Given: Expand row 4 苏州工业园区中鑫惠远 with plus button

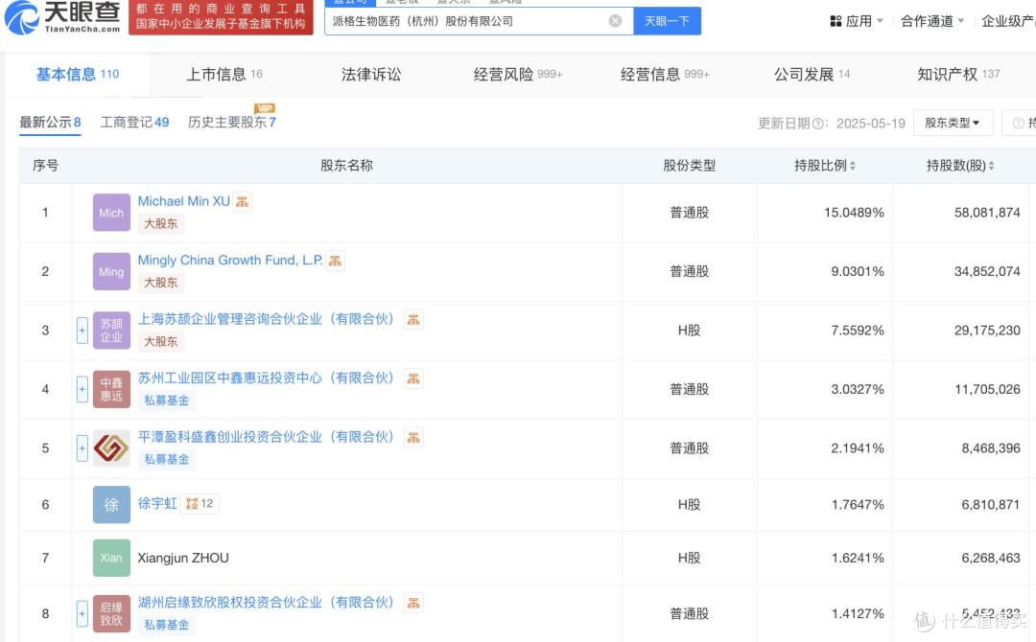Looking at the screenshot, I should (x=82, y=389).
